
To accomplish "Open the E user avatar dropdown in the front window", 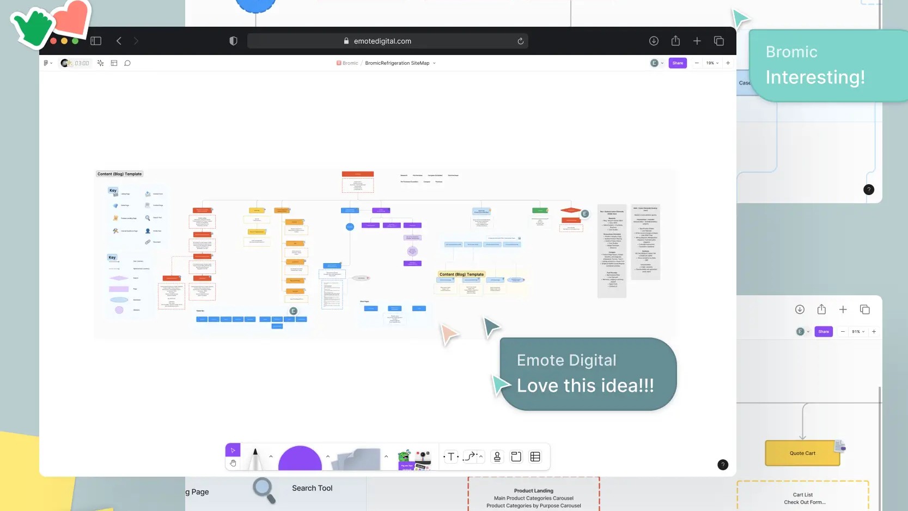I will [x=657, y=63].
